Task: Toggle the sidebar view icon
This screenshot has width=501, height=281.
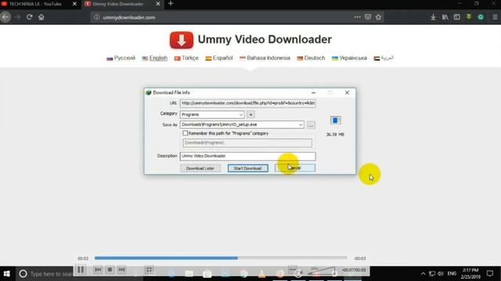Action: click(x=457, y=17)
